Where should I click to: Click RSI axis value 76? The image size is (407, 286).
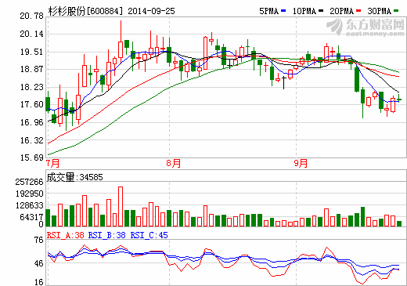pos(39,241)
